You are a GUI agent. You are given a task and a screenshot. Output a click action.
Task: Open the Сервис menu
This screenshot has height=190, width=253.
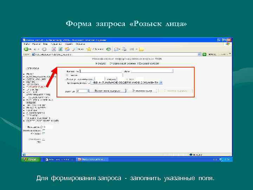tap(69, 44)
